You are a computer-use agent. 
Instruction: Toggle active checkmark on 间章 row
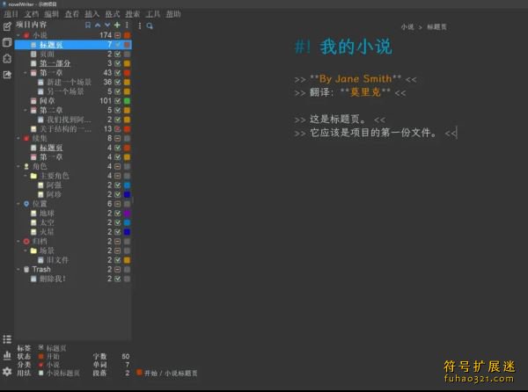point(118,101)
